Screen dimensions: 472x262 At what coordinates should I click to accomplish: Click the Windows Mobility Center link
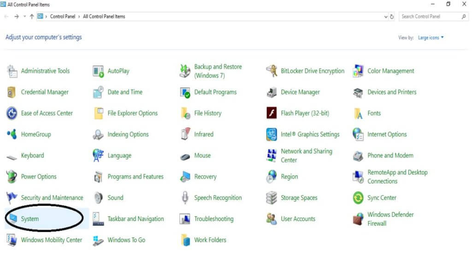coord(52,240)
